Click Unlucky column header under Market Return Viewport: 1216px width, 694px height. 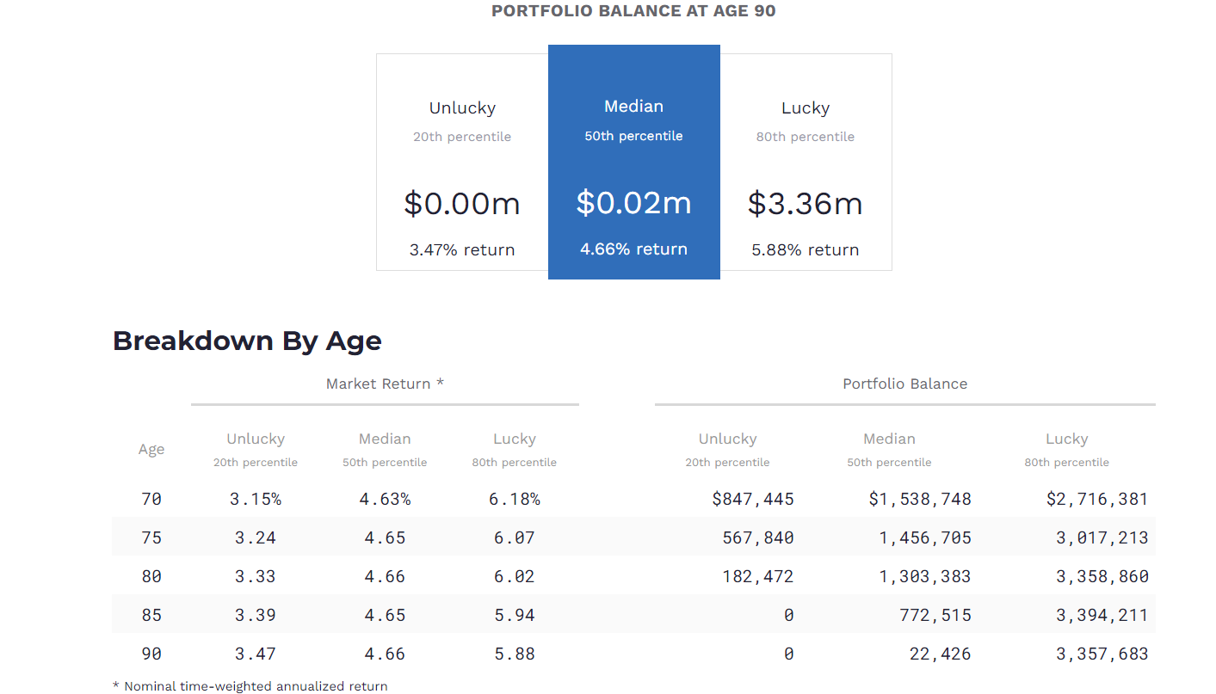[x=256, y=449]
